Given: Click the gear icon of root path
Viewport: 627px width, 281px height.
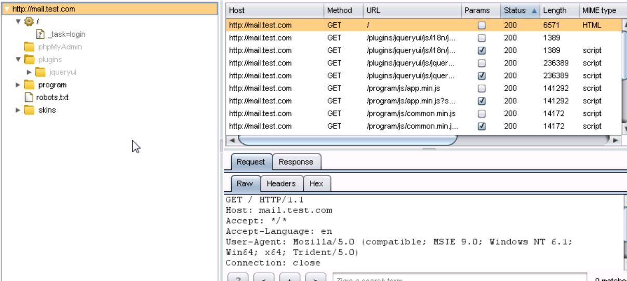Looking at the screenshot, I should click(x=29, y=22).
